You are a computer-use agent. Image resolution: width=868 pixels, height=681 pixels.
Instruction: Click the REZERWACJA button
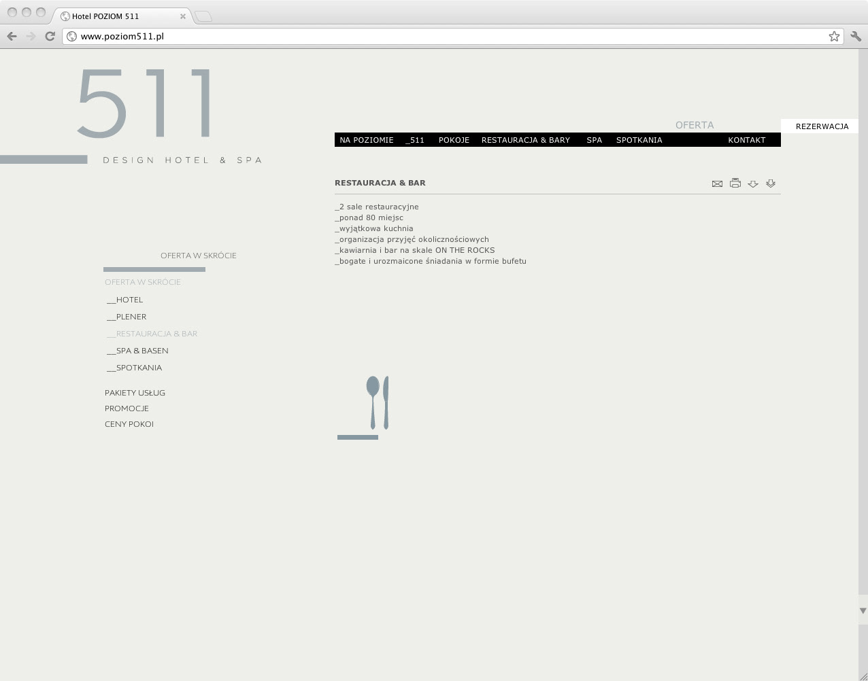822,126
